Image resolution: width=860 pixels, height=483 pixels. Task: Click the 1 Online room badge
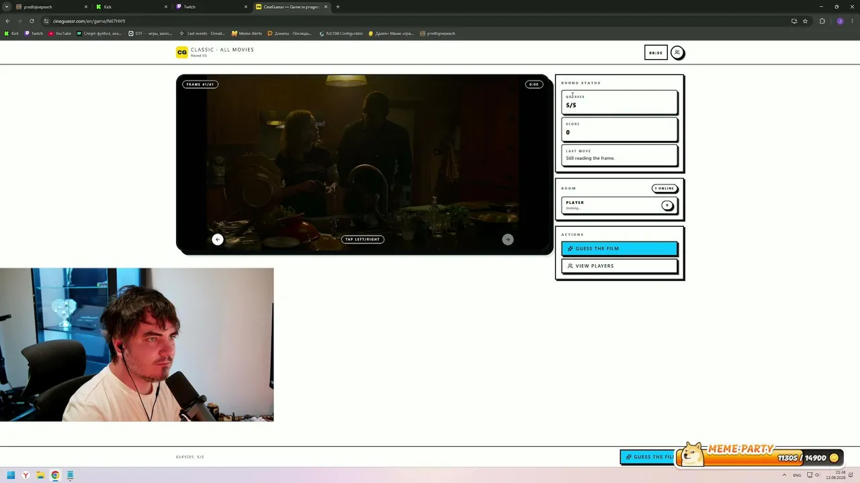pyautogui.click(x=664, y=189)
